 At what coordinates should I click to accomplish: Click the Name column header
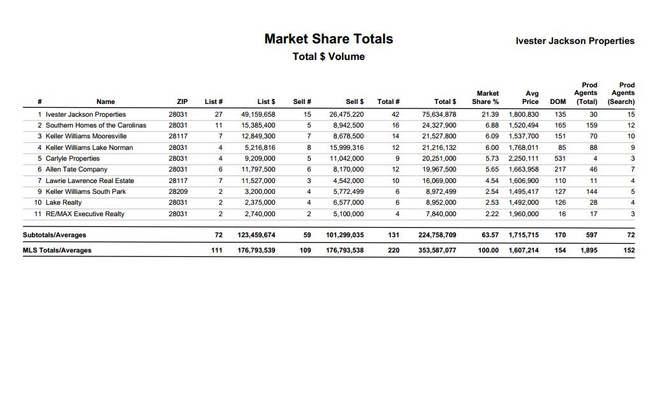click(x=105, y=101)
